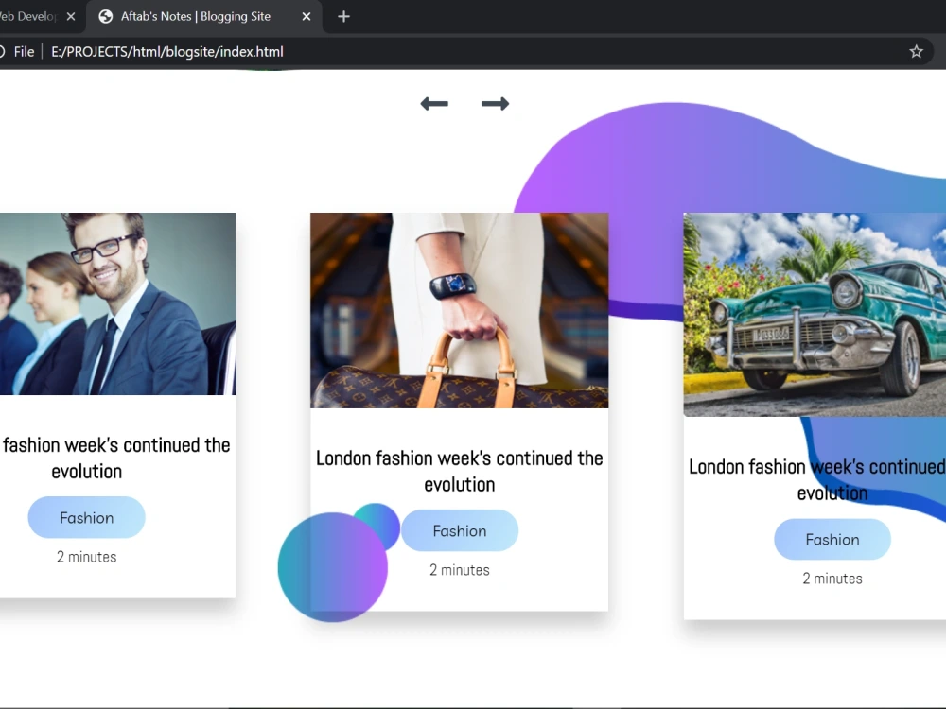Open a new browser tab
This screenshot has width=946, height=709.
344,17
